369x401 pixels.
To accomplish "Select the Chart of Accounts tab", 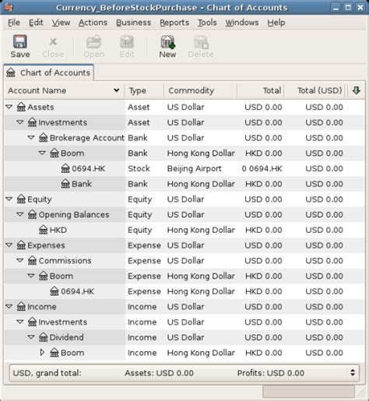I will [x=49, y=72].
